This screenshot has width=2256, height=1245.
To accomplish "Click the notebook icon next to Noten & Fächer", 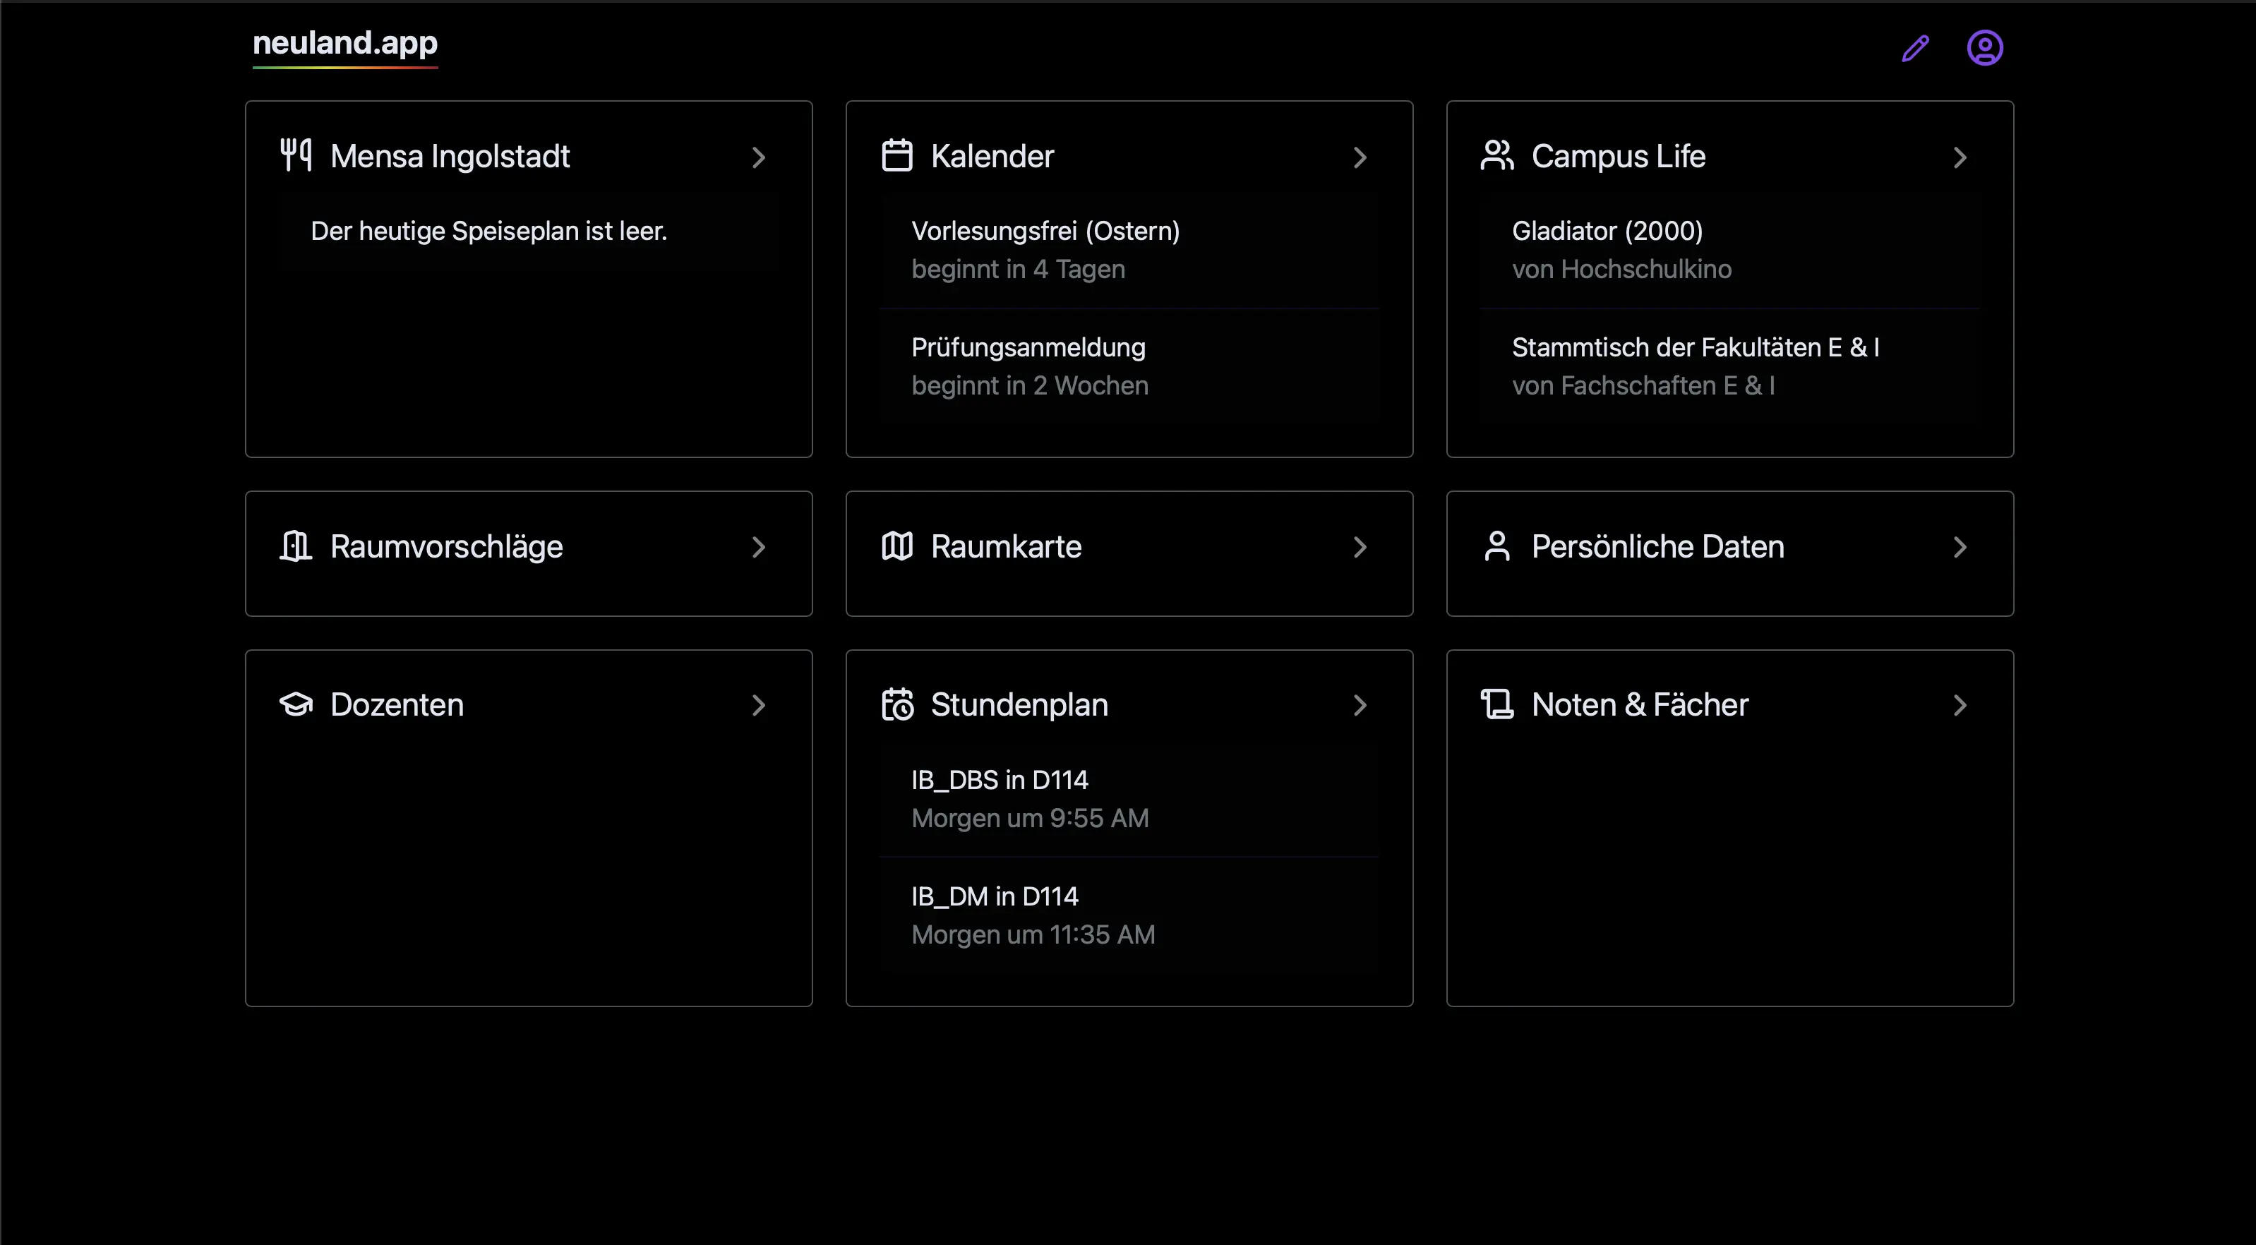I will point(1496,705).
